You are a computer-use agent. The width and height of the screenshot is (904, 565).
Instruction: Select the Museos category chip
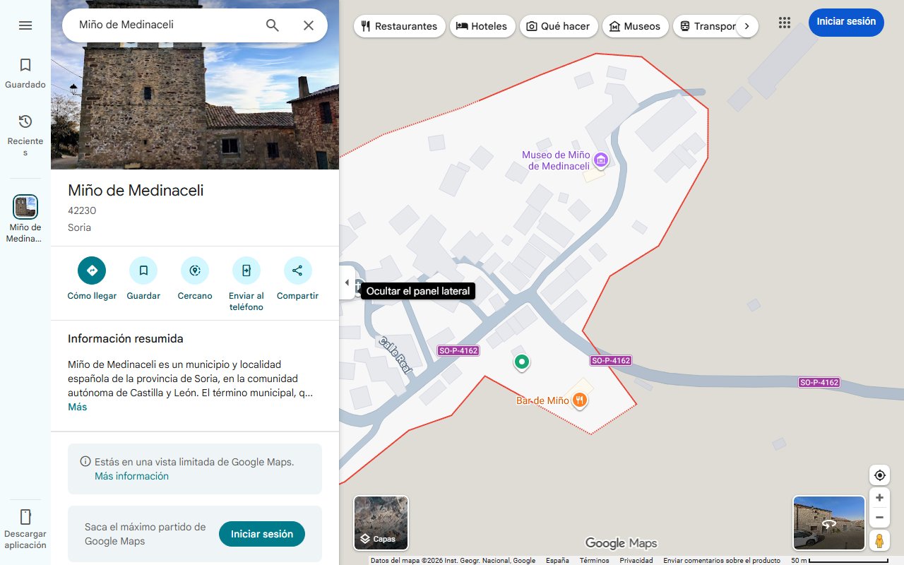[x=635, y=25]
